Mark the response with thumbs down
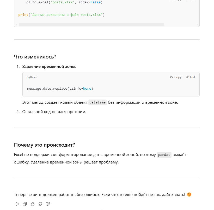Screen dimensions: 214x210 pos(40,204)
